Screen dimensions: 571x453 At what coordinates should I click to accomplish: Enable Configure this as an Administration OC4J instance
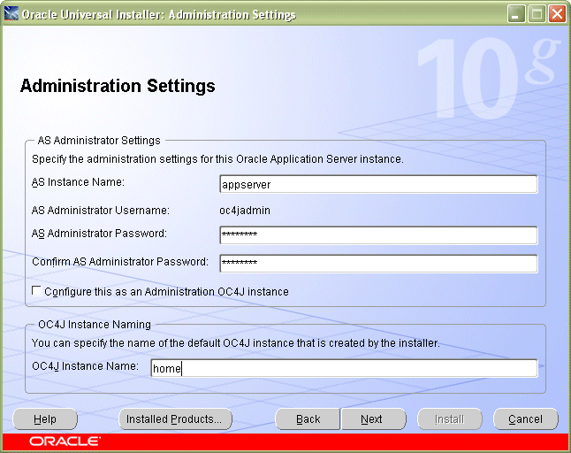36,291
